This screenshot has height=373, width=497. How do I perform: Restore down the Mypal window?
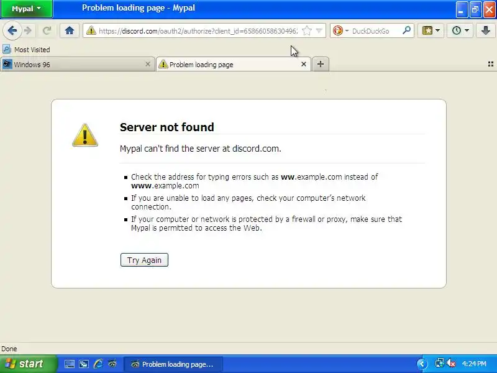pyautogui.click(x=475, y=9)
